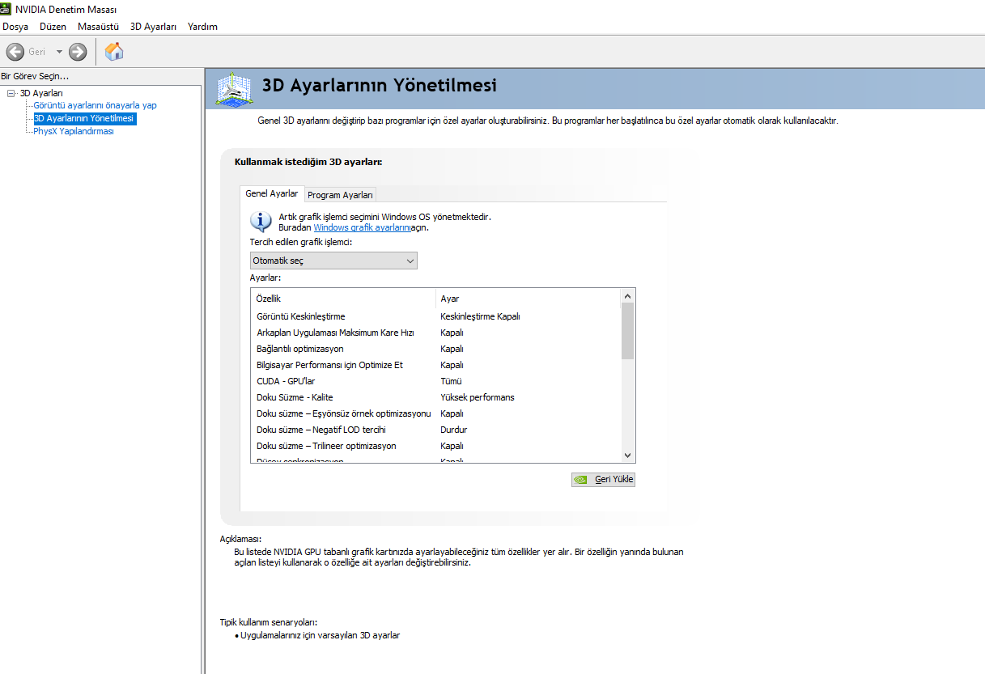This screenshot has width=985, height=674.
Task: Open the Home icon in toolbar
Action: (x=114, y=52)
